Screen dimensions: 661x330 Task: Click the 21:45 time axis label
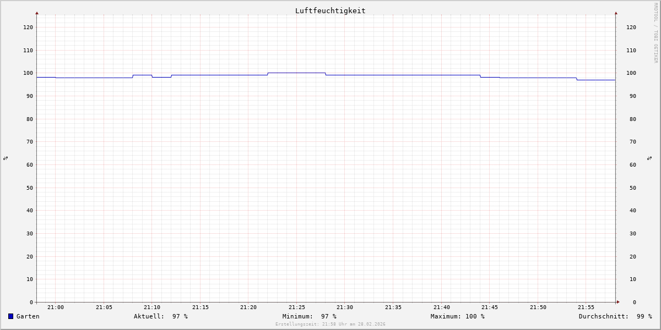coord(490,307)
